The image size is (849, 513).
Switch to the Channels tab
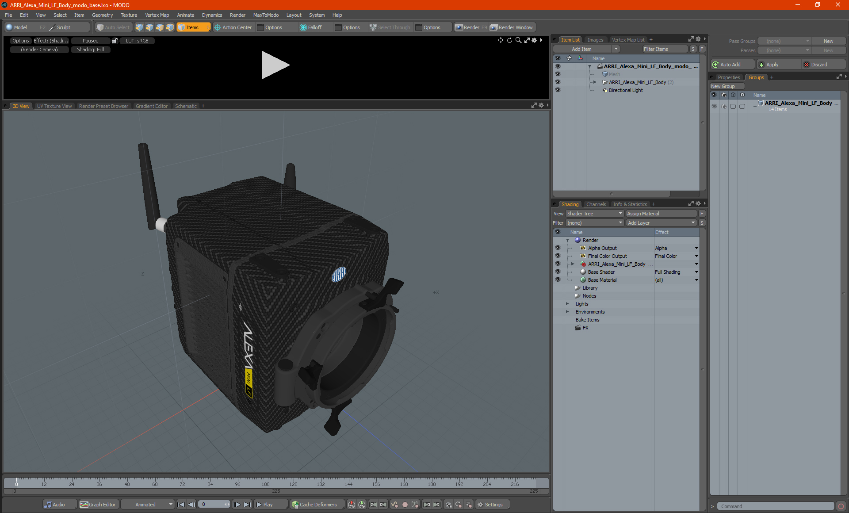point(596,204)
